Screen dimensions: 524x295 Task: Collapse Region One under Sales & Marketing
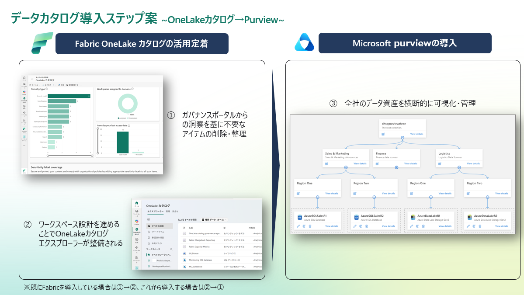click(x=317, y=197)
